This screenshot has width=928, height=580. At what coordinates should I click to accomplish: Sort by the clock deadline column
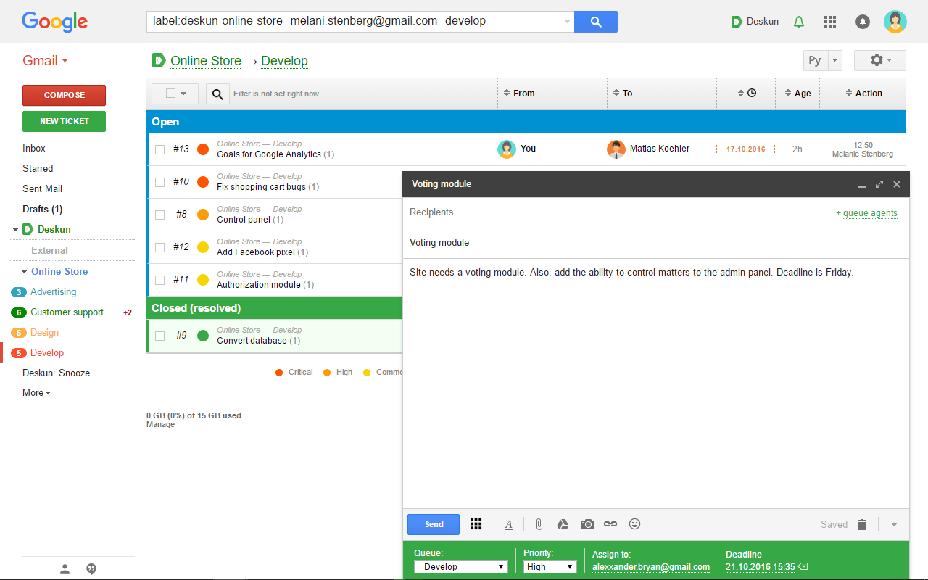point(747,93)
